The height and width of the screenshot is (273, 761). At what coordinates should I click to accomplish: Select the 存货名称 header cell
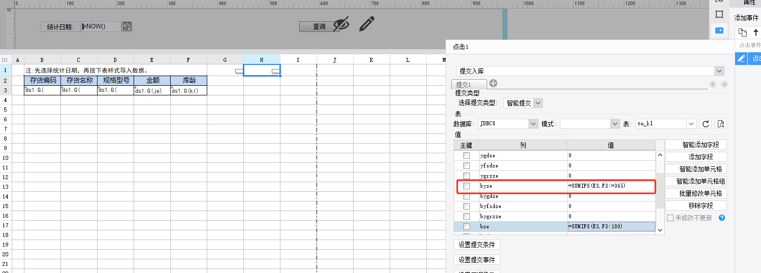pos(79,80)
